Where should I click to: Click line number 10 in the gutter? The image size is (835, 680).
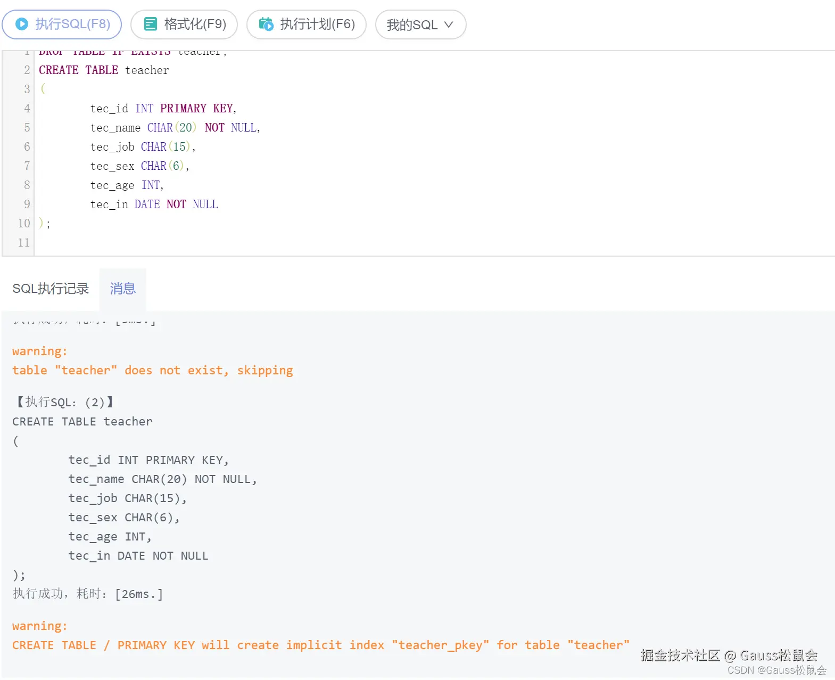[24, 224]
